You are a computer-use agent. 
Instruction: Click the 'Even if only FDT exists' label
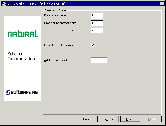pos(59,45)
